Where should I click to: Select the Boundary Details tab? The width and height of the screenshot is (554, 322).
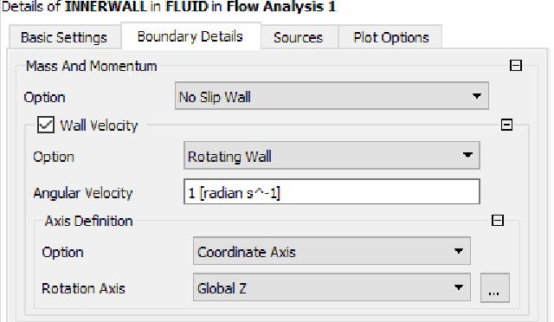click(190, 36)
